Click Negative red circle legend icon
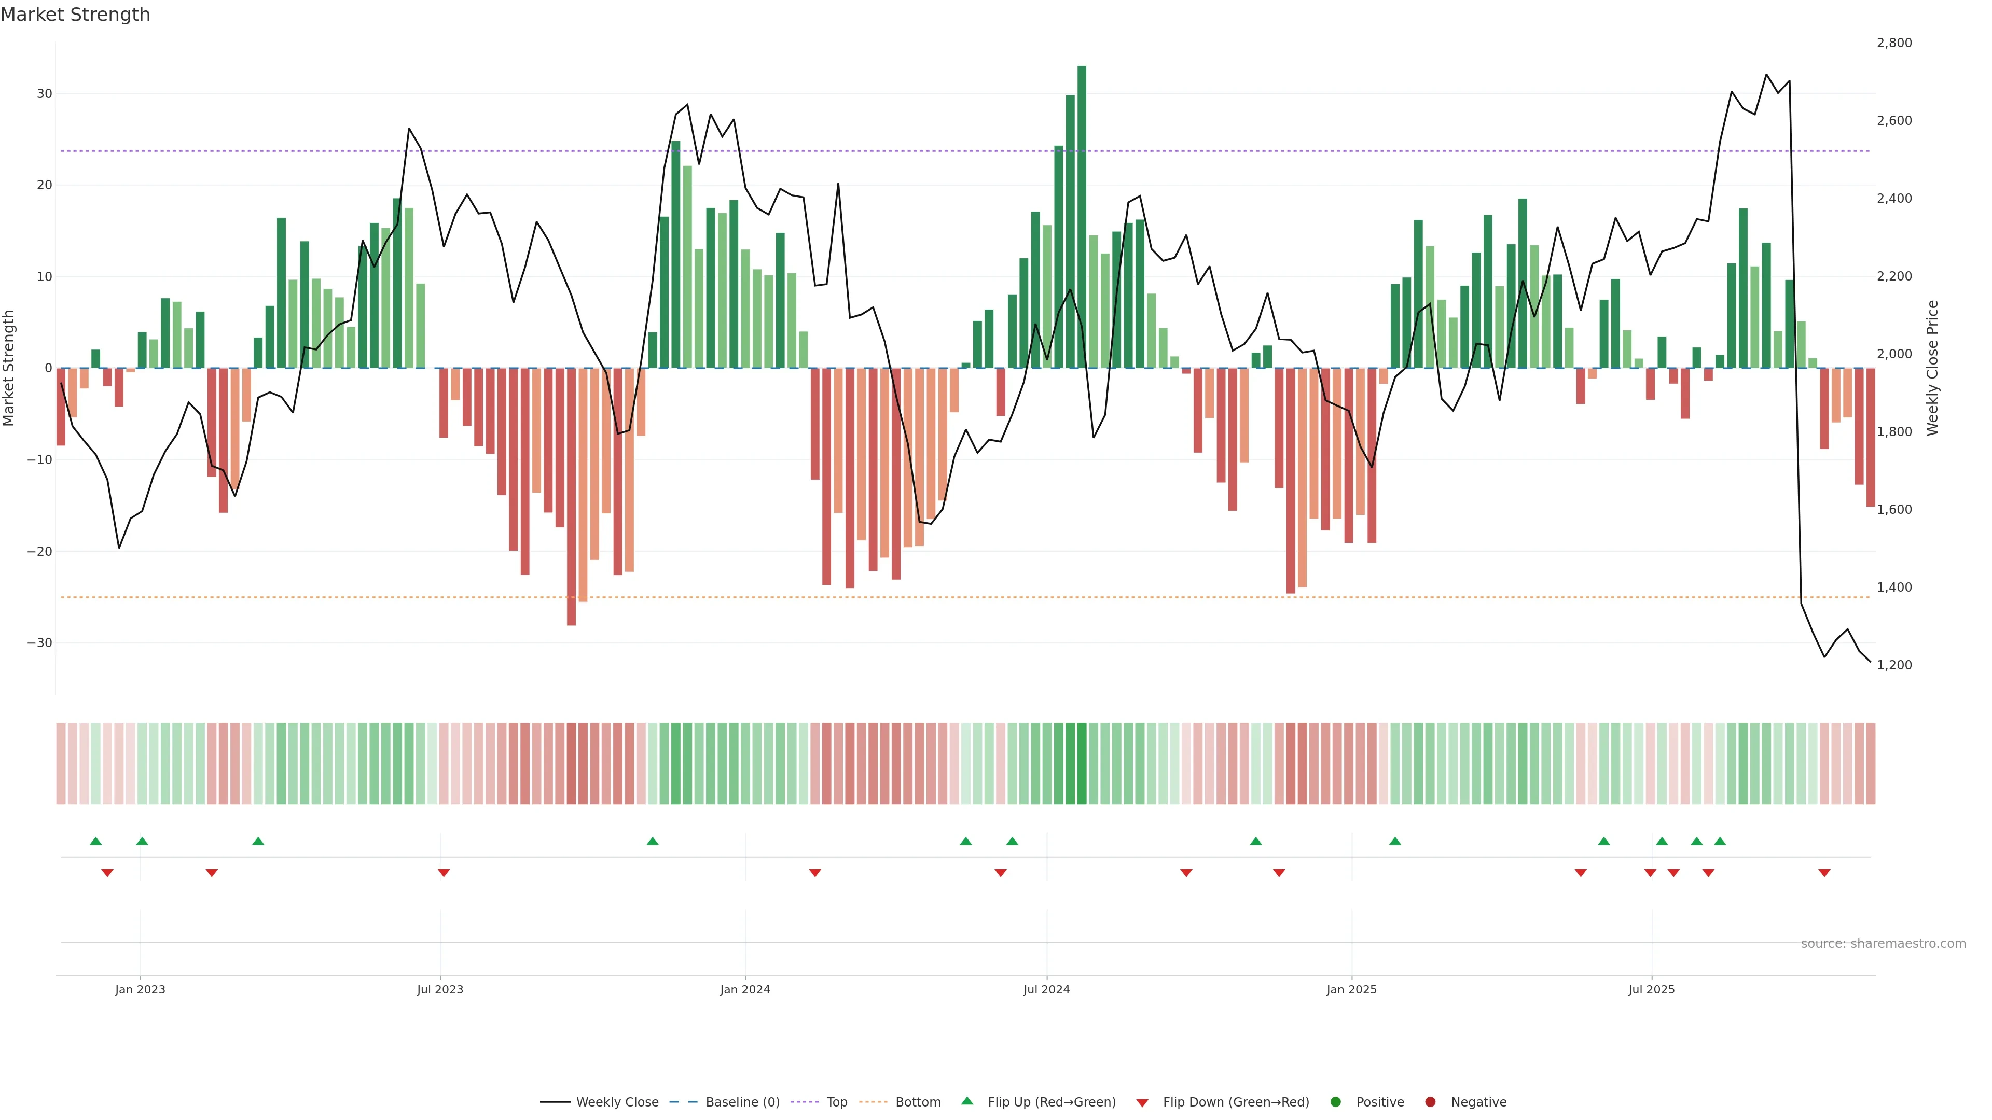The image size is (1992, 1120). point(1430,1102)
